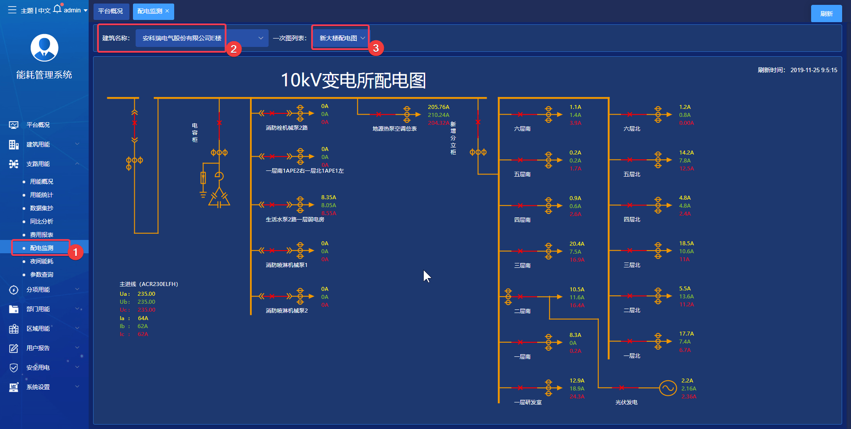The width and height of the screenshot is (851, 429).
Task: Click the main incoming line transformer symbol
Action: click(134, 163)
